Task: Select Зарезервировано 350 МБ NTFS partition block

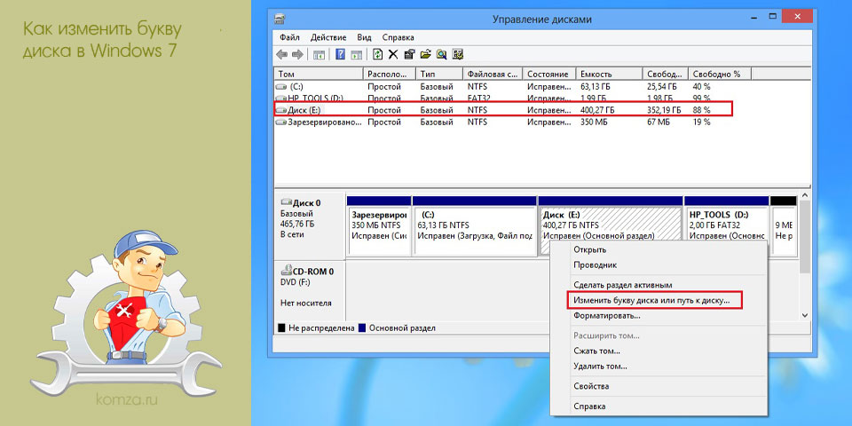Action: click(379, 225)
